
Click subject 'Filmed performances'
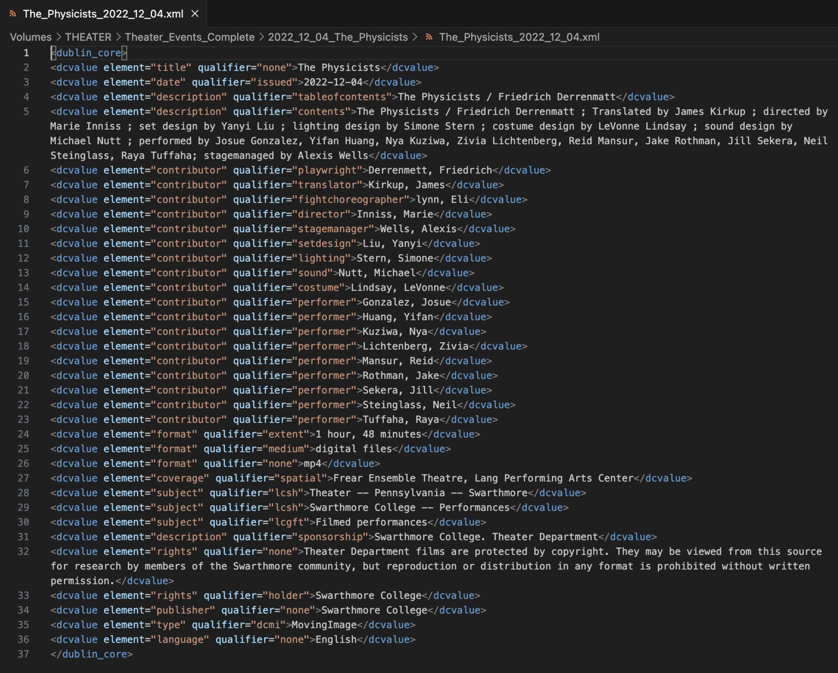click(372, 522)
